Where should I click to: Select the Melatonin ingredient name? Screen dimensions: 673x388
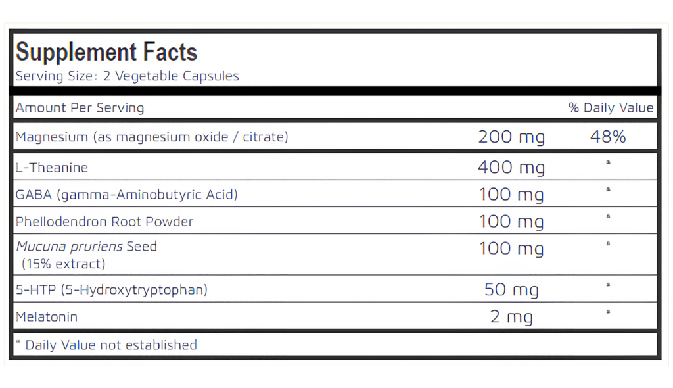[47, 317]
